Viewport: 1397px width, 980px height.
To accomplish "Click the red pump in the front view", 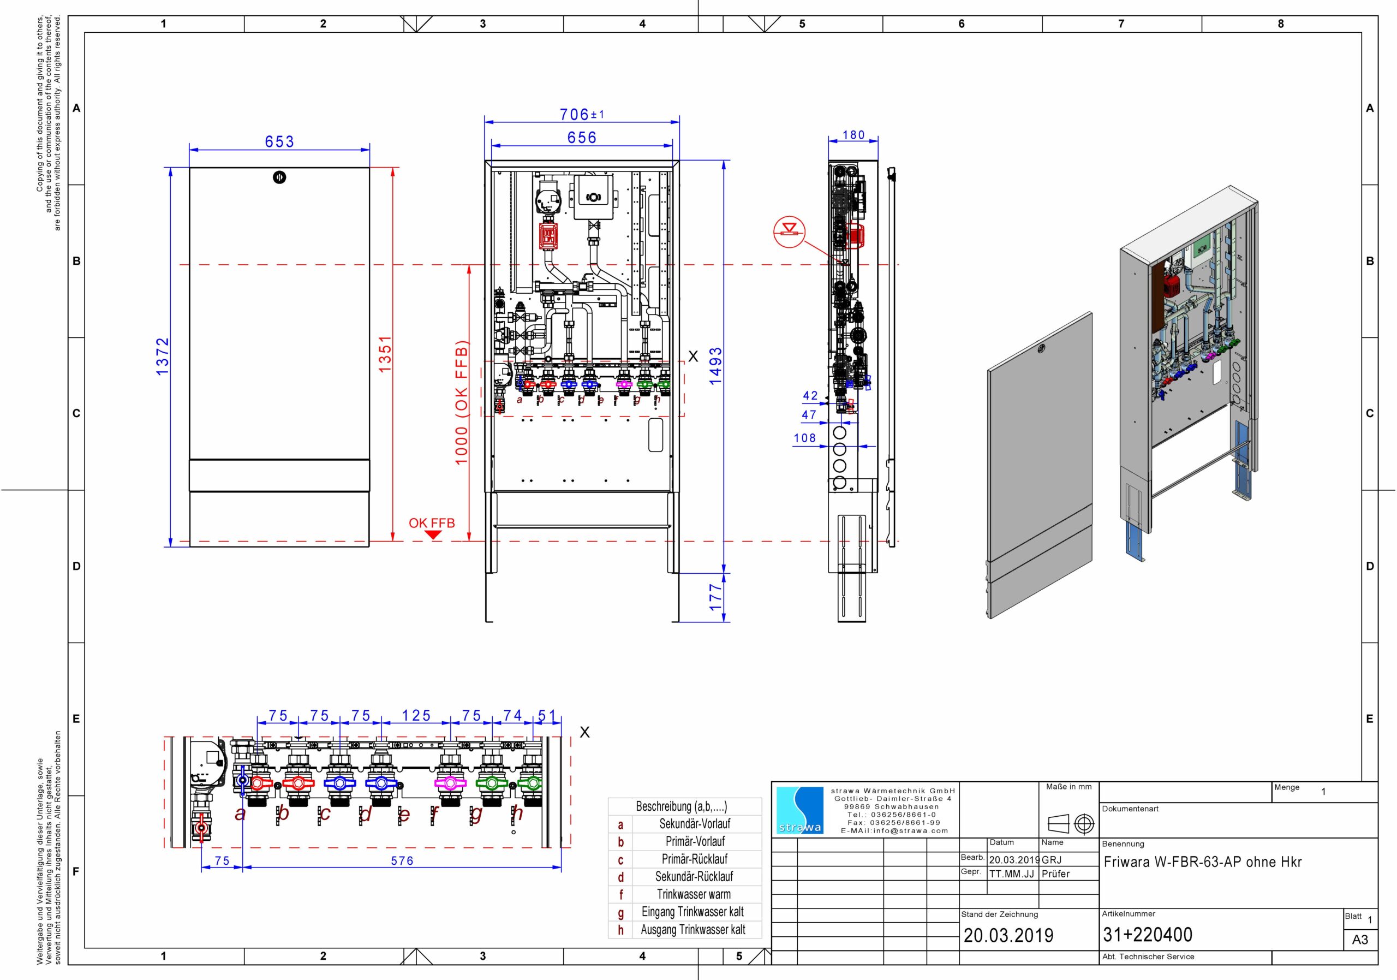I will click(x=548, y=237).
